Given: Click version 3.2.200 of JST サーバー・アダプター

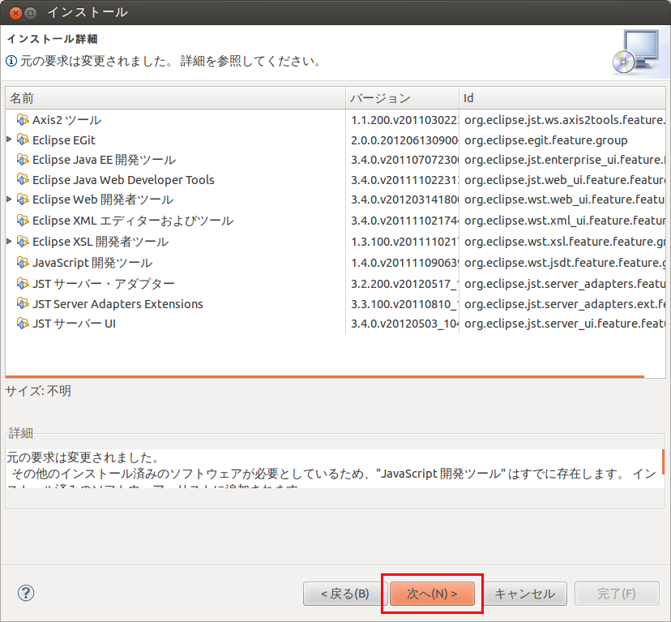Looking at the screenshot, I should pyautogui.click(x=404, y=284).
